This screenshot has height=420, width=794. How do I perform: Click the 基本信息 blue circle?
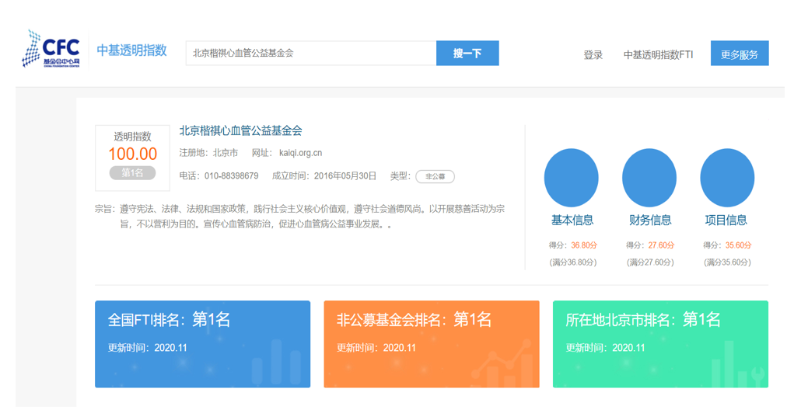tap(571, 178)
